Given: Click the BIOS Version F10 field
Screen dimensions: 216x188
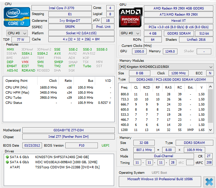Looking at the screenshot, I should click(82, 146).
